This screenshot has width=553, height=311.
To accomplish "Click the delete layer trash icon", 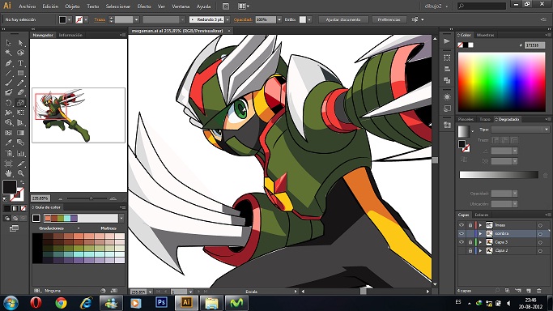I will [539, 291].
